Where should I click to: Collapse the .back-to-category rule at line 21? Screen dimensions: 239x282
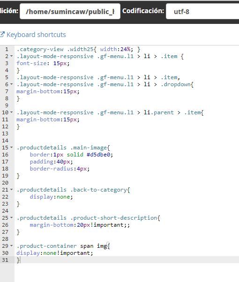12,190
